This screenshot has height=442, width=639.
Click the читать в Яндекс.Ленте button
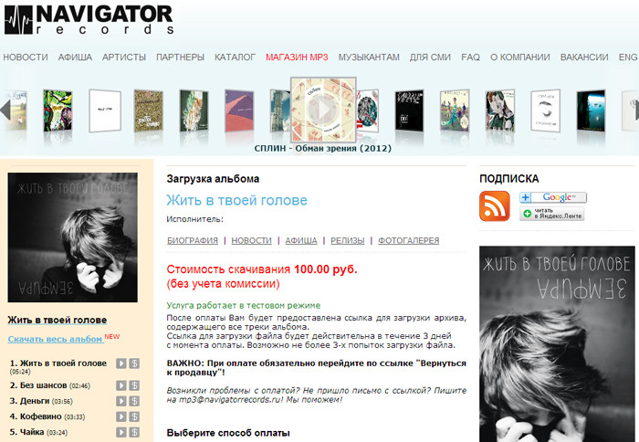point(551,214)
